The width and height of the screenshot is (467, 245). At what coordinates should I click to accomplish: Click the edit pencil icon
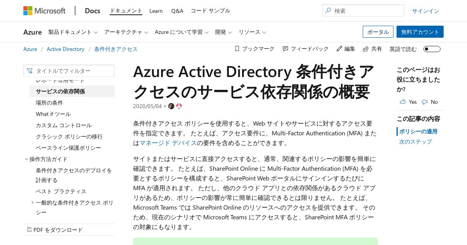coord(339,49)
